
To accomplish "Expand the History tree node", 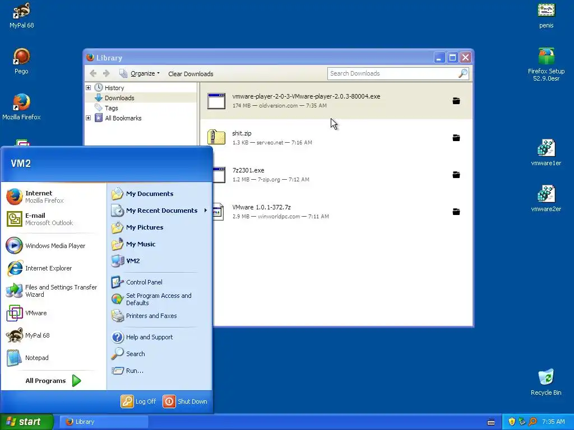I will point(88,88).
